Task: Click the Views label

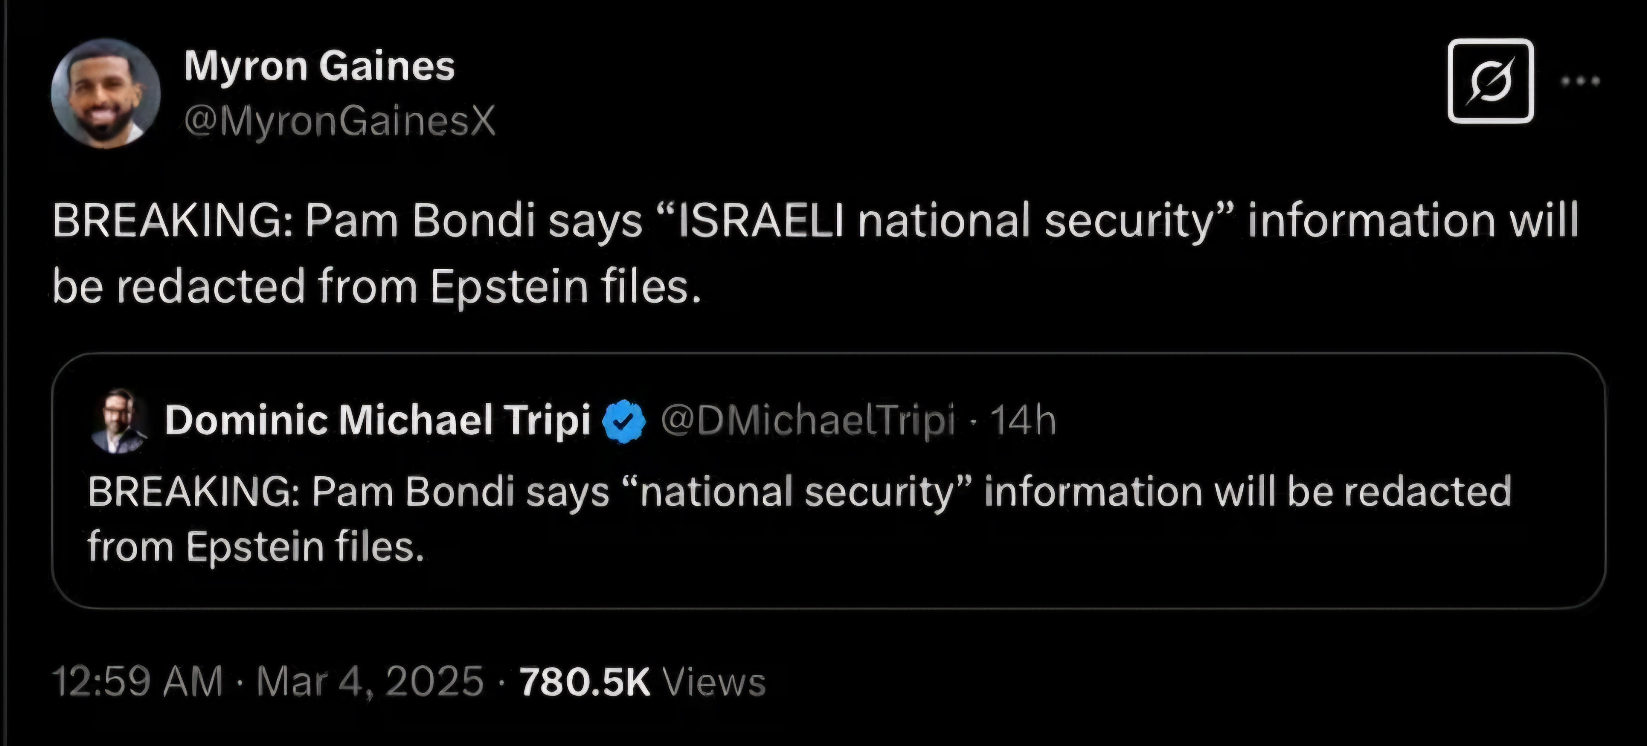Action: click(x=714, y=681)
